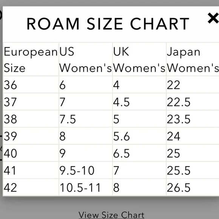Select European size 42 cell
The image size is (219, 219).
click(31, 187)
